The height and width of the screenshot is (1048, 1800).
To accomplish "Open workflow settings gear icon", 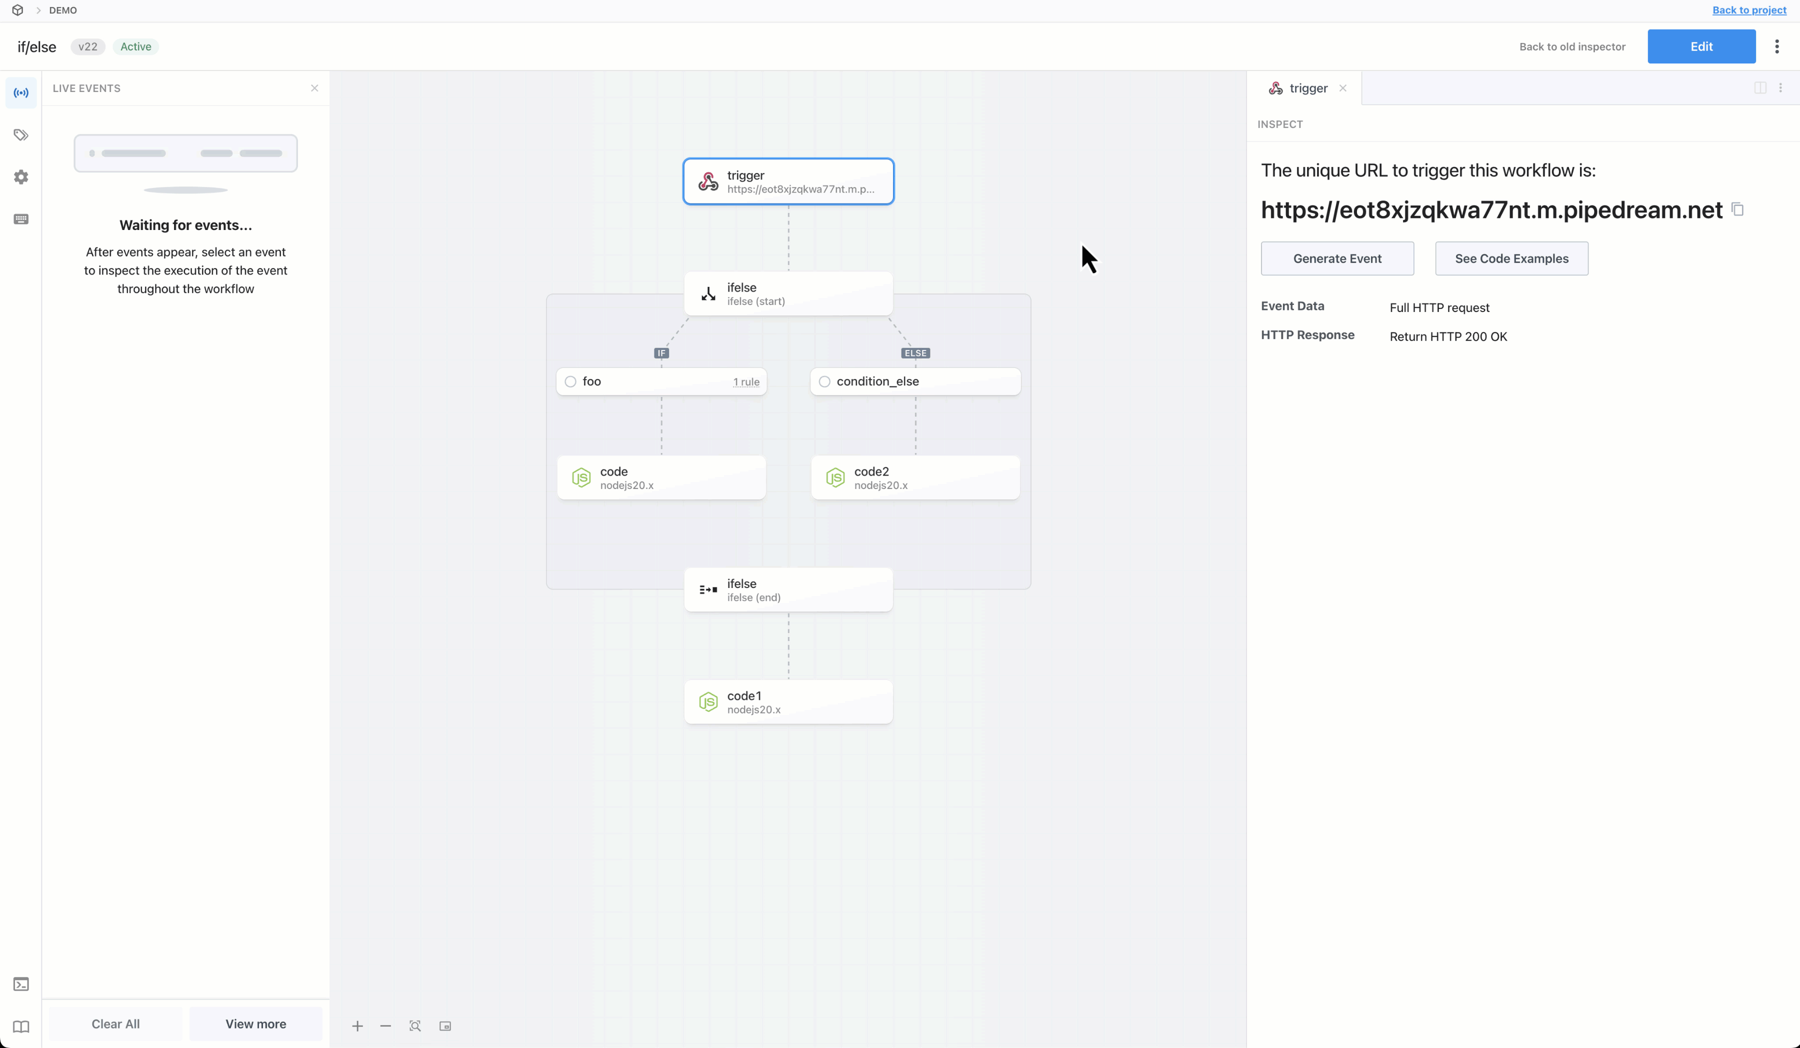I will (x=20, y=177).
